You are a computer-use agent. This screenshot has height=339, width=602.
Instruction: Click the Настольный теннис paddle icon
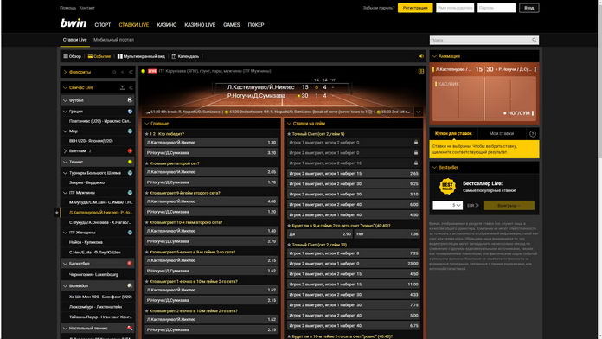(x=130, y=328)
